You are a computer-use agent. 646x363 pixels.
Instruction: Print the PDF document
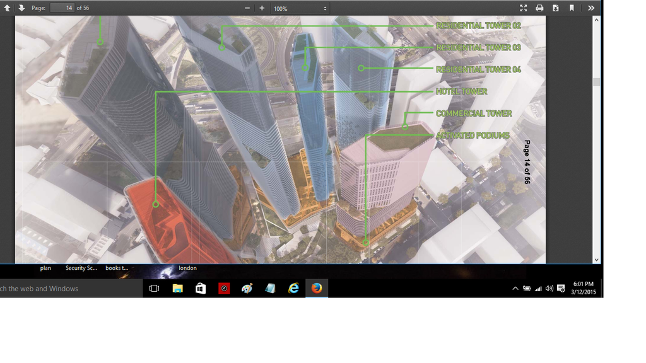tap(539, 8)
